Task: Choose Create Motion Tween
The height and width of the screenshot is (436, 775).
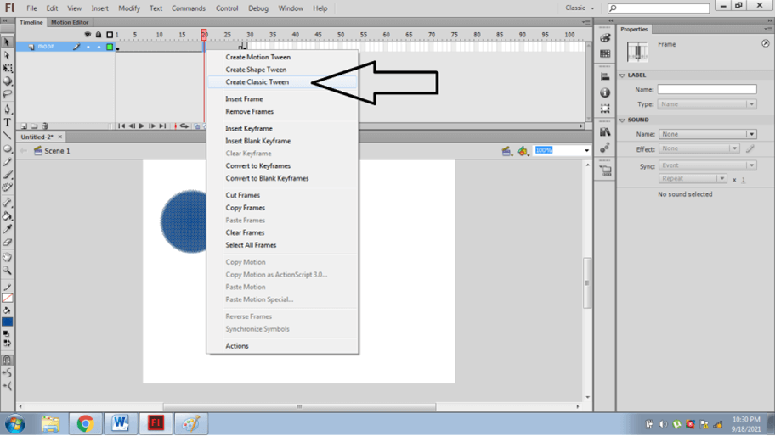Action: (258, 57)
